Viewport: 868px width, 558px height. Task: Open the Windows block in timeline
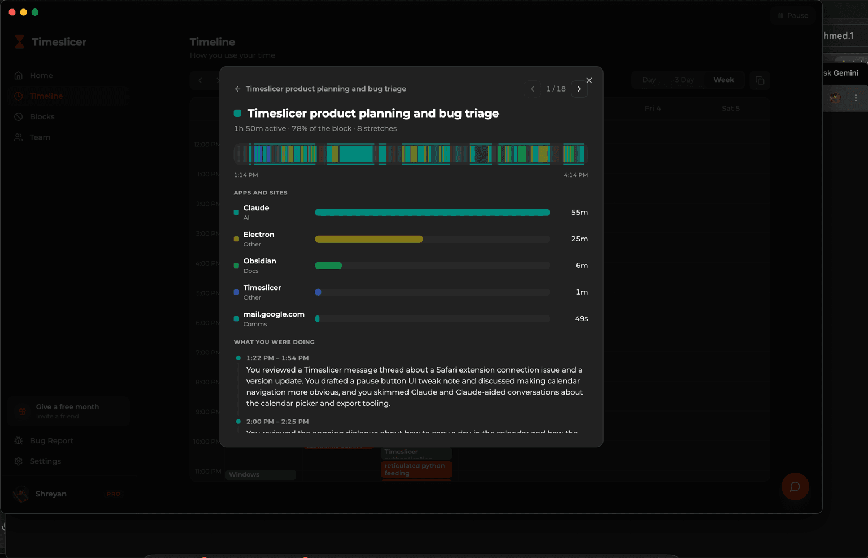[x=261, y=475]
